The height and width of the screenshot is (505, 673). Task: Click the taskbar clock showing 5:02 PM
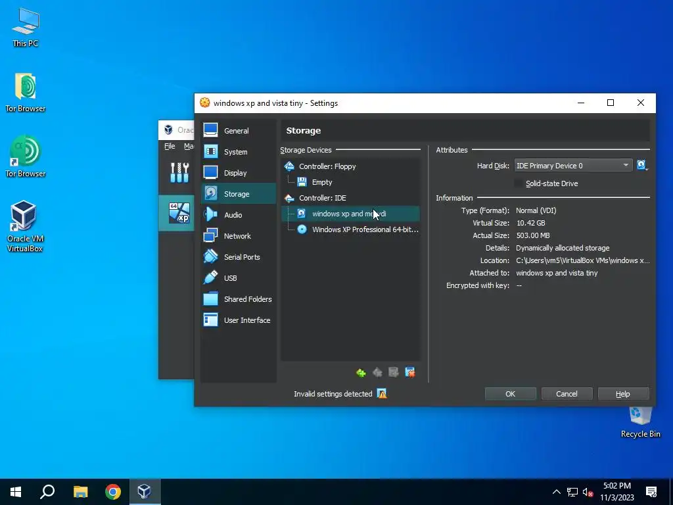point(616,492)
